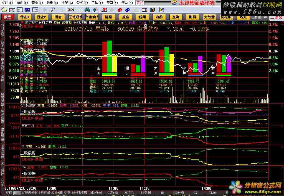Open the blue swirl logo toolbar icon

pos(128,10)
